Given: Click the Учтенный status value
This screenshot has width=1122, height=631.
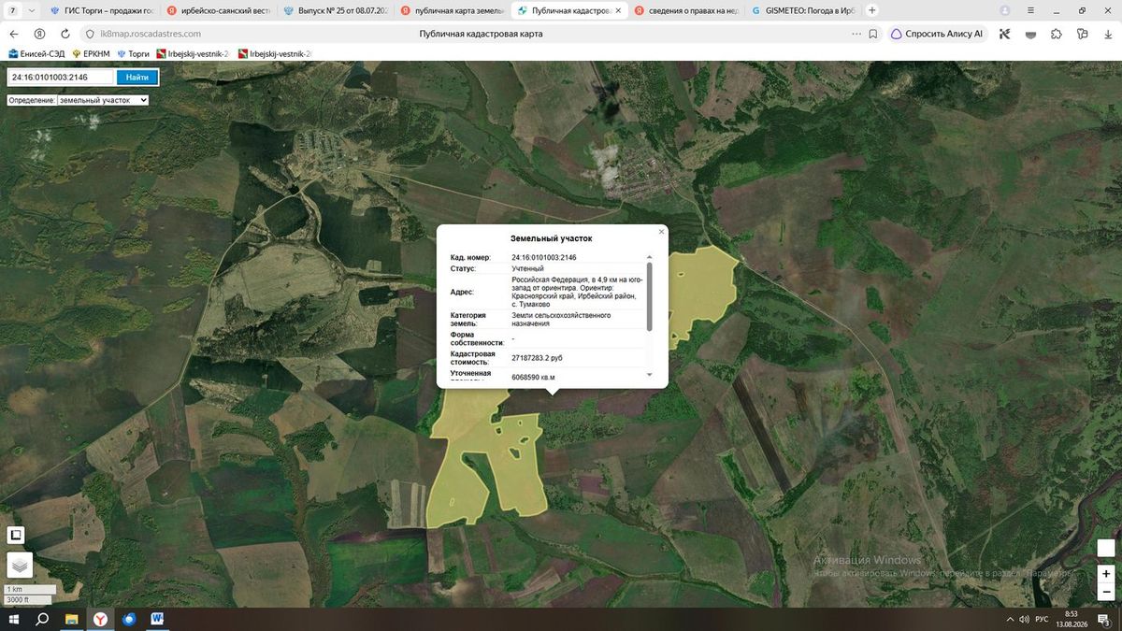Looking at the screenshot, I should [527, 268].
